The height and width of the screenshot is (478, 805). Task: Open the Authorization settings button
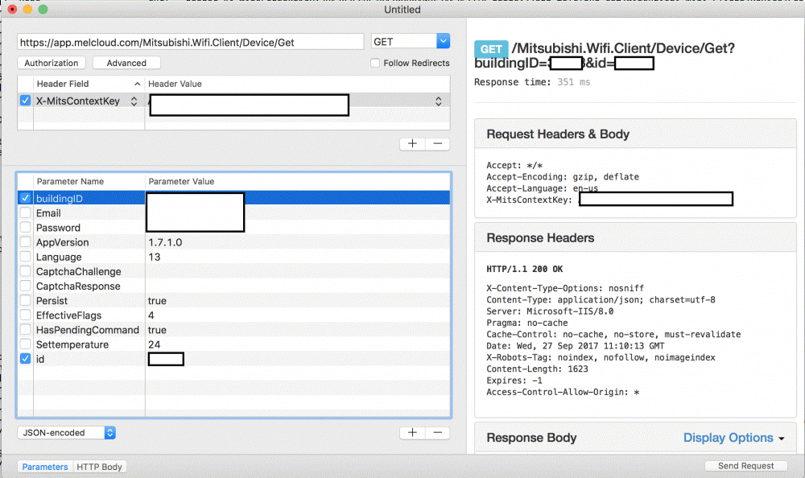click(52, 63)
